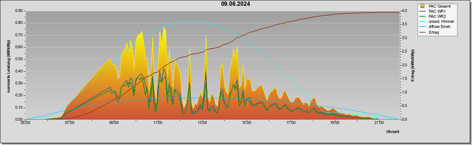The width and height of the screenshot is (472, 145).
Task: Click the Ertrag legend entry
Action: pyautogui.click(x=434, y=32)
